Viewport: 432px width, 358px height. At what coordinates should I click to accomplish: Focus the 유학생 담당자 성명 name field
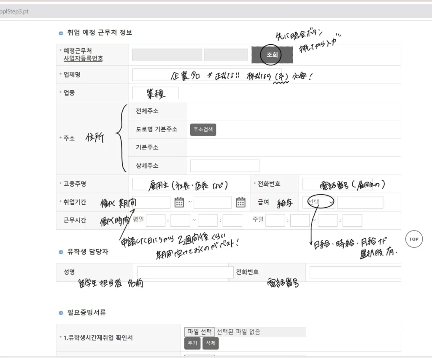click(185, 272)
